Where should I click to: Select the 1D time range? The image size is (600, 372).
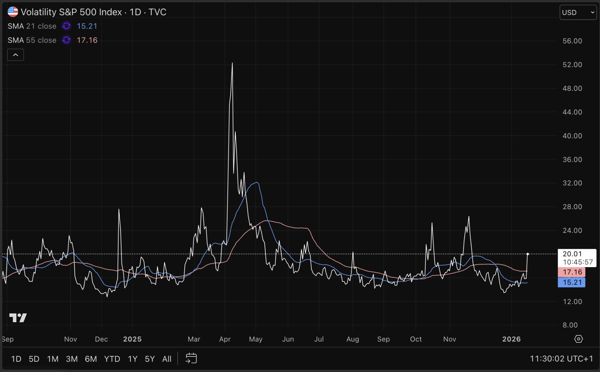(x=16, y=359)
